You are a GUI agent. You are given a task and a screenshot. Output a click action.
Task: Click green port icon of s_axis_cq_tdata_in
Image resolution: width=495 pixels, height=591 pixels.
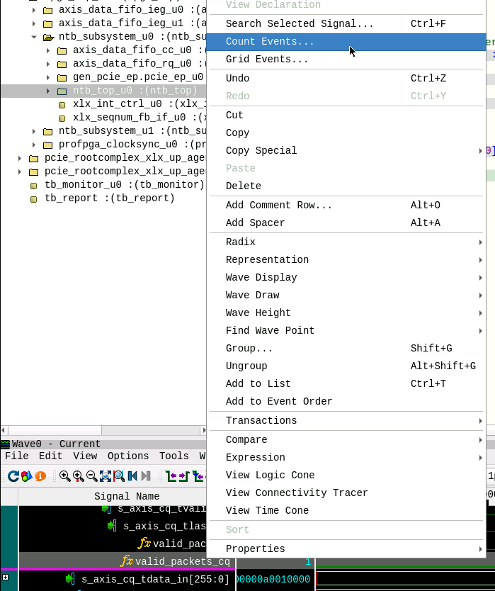tap(69, 579)
